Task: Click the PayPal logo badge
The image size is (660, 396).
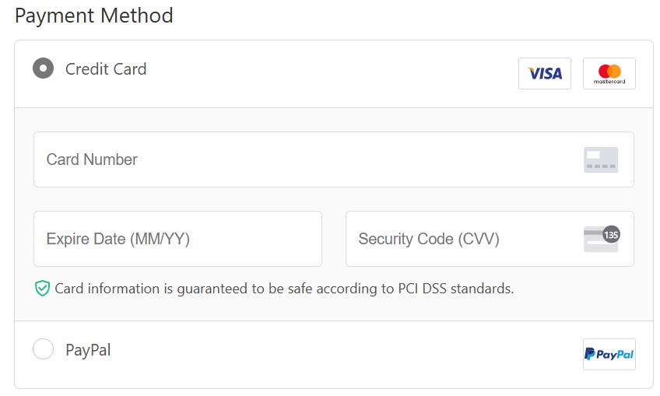Action: click(609, 354)
